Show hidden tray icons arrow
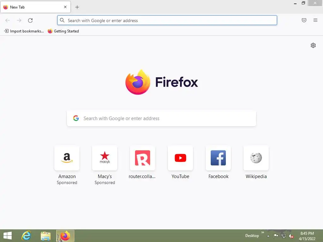 (268, 236)
